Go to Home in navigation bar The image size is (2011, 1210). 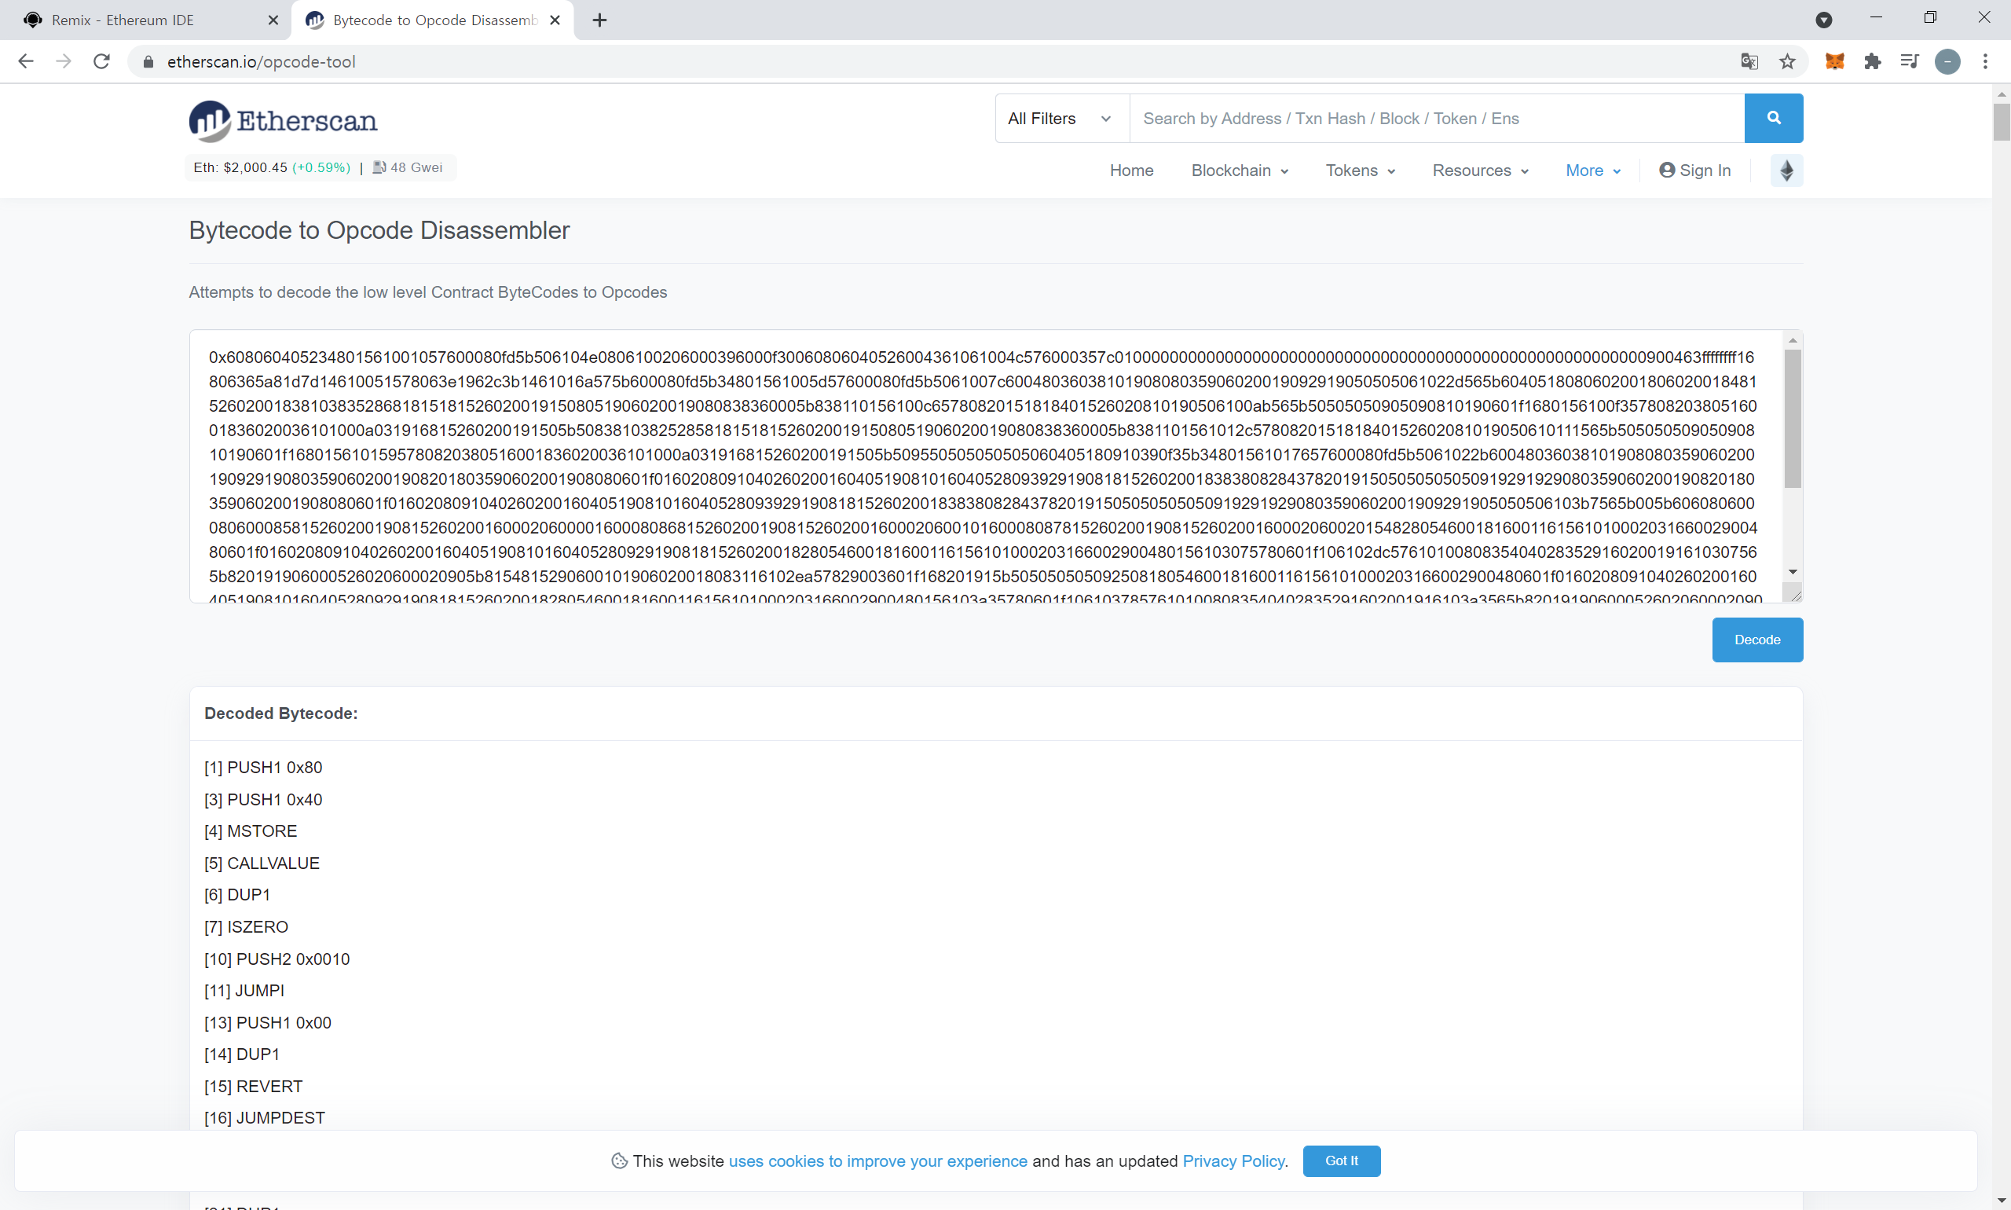[1130, 170]
